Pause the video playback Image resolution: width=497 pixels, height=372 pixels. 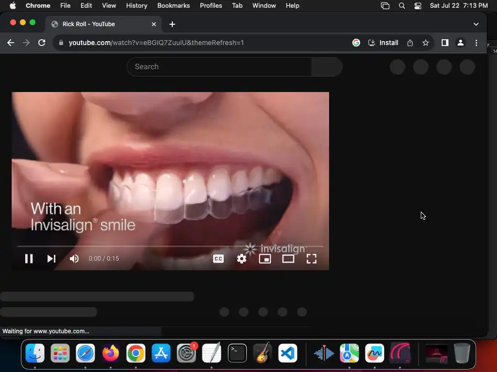(29, 259)
